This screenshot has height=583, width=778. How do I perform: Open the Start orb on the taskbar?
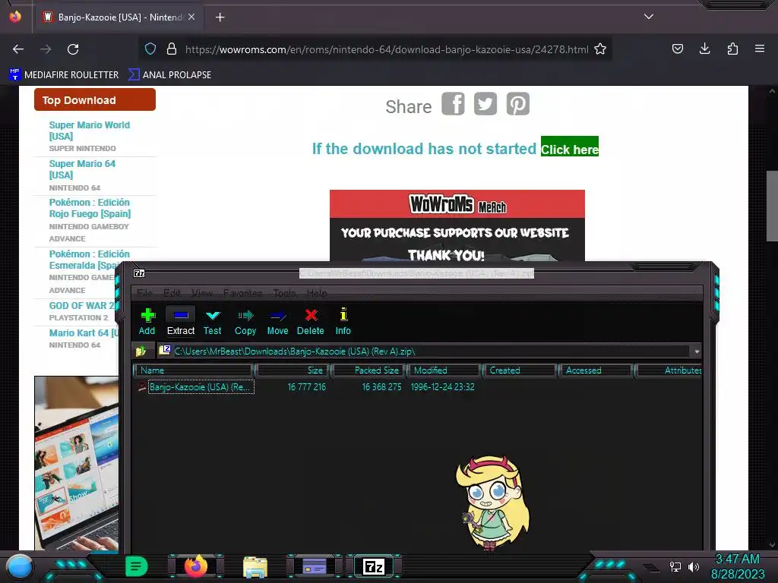tap(20, 566)
